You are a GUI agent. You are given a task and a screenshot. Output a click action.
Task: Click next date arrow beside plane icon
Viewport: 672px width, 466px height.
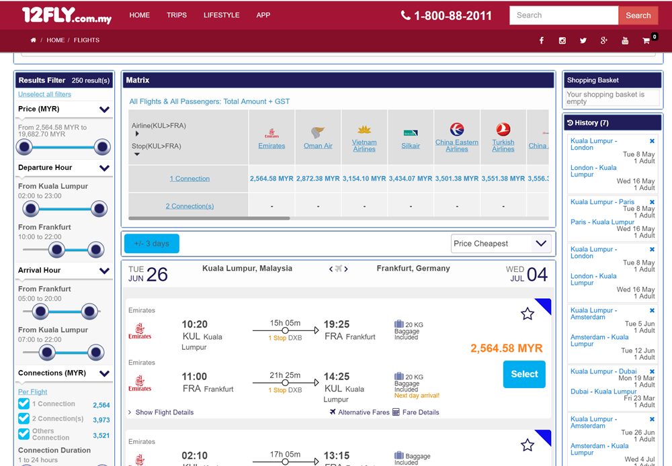coord(346,269)
